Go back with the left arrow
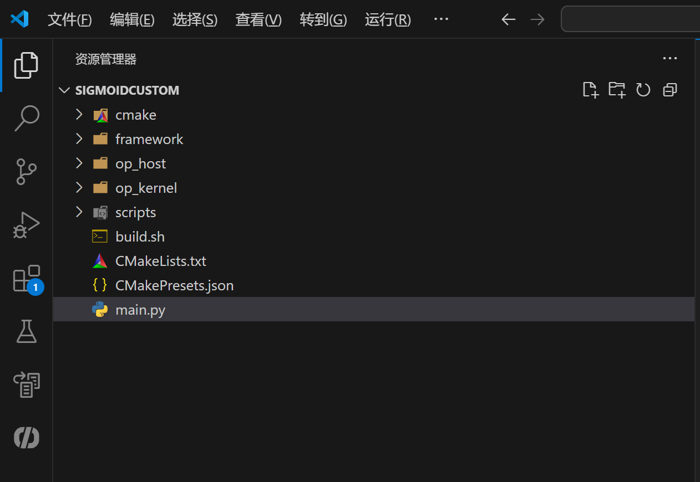 tap(508, 19)
